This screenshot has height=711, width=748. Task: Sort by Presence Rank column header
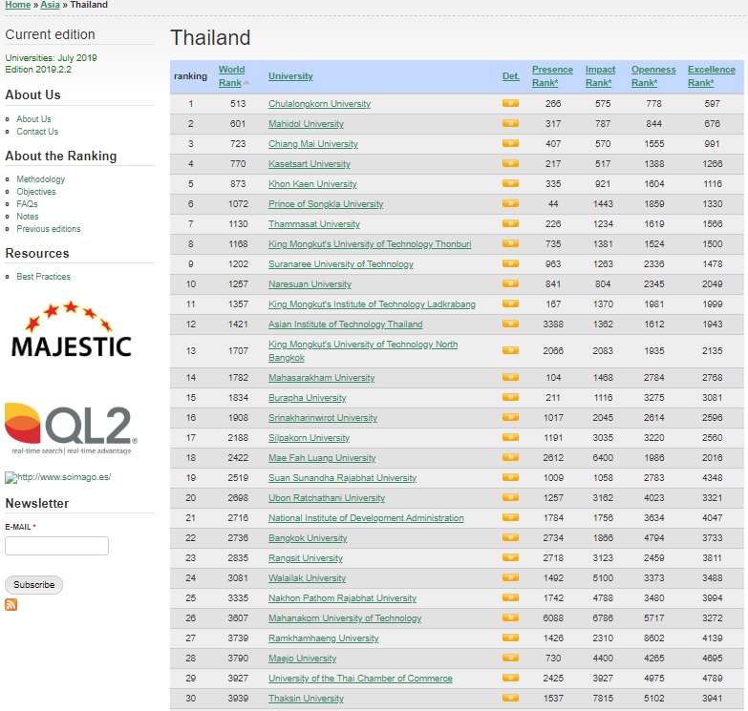tap(552, 76)
